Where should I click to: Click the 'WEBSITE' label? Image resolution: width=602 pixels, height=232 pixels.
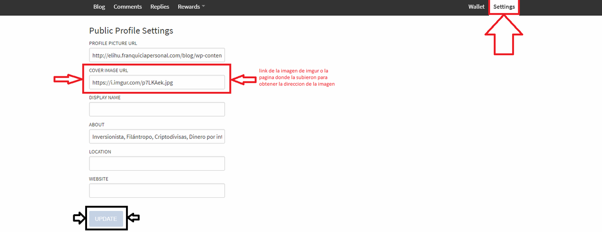point(99,179)
